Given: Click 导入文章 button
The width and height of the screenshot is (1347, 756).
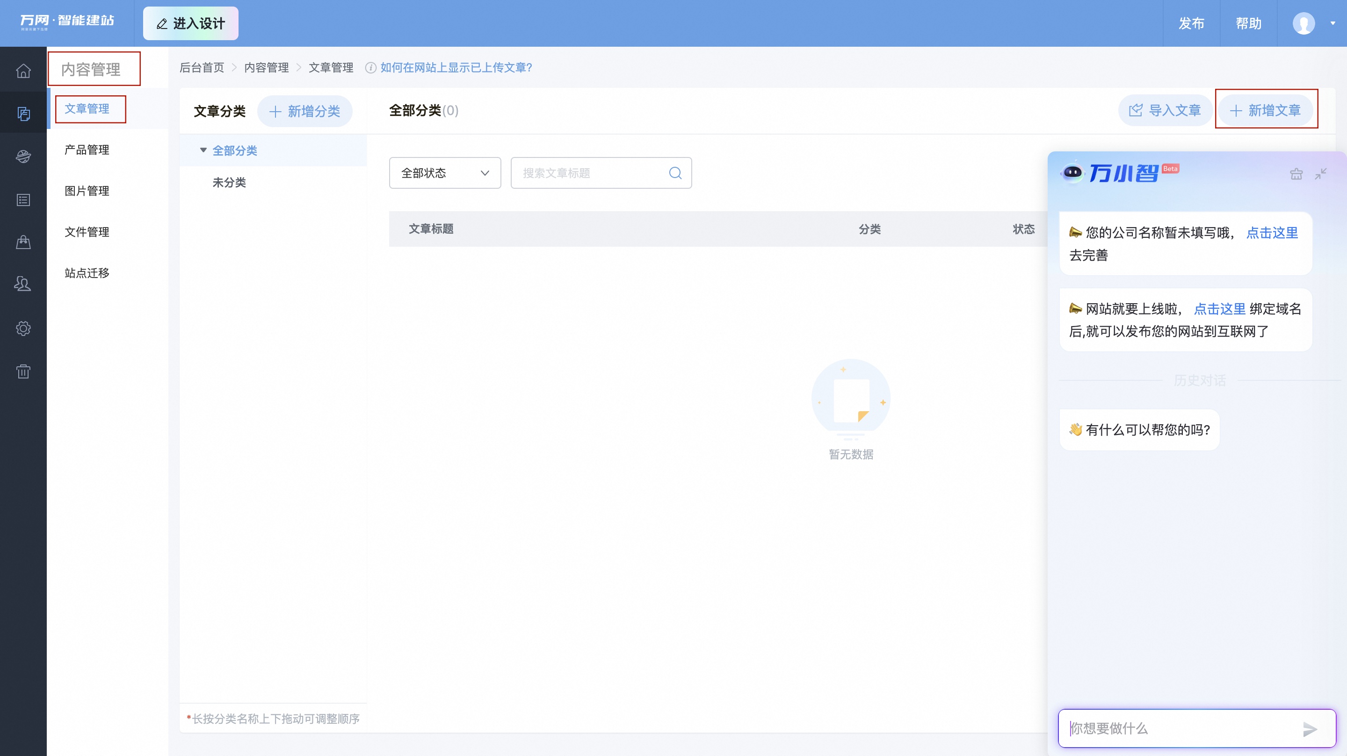Looking at the screenshot, I should click(x=1165, y=110).
